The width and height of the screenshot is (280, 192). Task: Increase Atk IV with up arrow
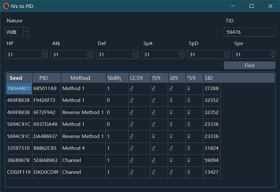[x=90, y=52]
